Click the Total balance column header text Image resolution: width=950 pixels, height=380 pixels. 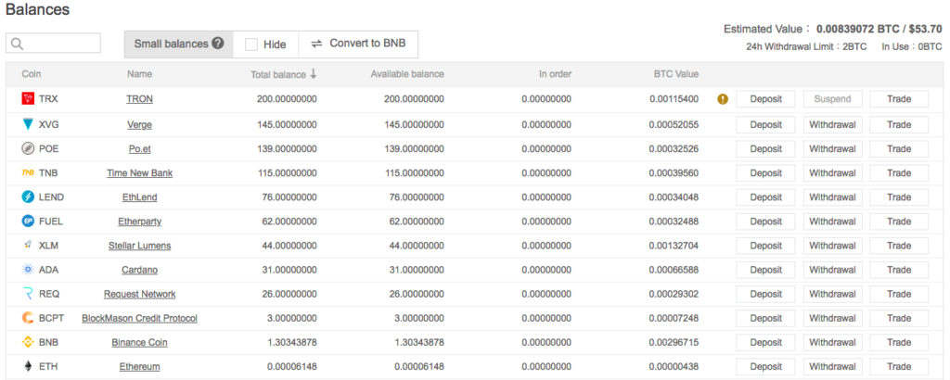tap(278, 74)
